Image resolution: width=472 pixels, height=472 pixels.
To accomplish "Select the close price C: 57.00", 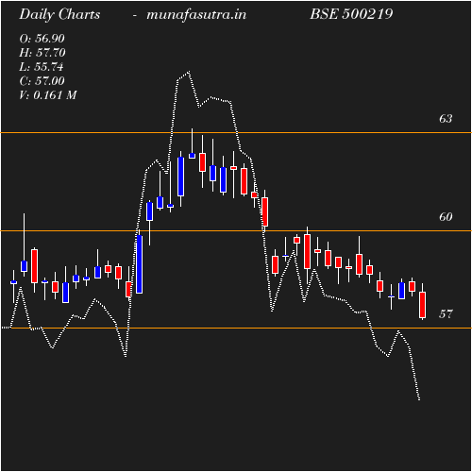I will pos(42,81).
